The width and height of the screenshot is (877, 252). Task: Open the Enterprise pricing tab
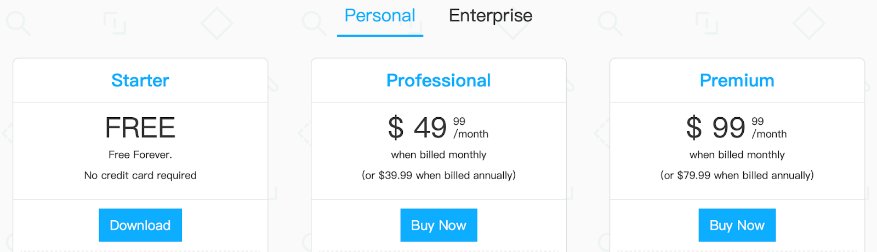(x=491, y=16)
